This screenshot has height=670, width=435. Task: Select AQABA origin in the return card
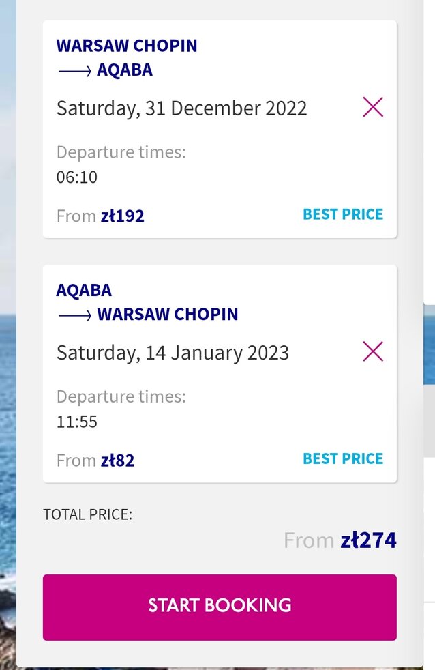[84, 290]
